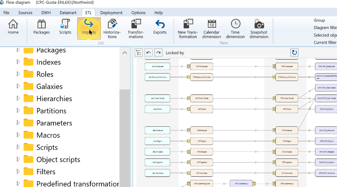Expand the Object scripts folder
Screen dimensions: 337x187
click(x=18, y=159)
